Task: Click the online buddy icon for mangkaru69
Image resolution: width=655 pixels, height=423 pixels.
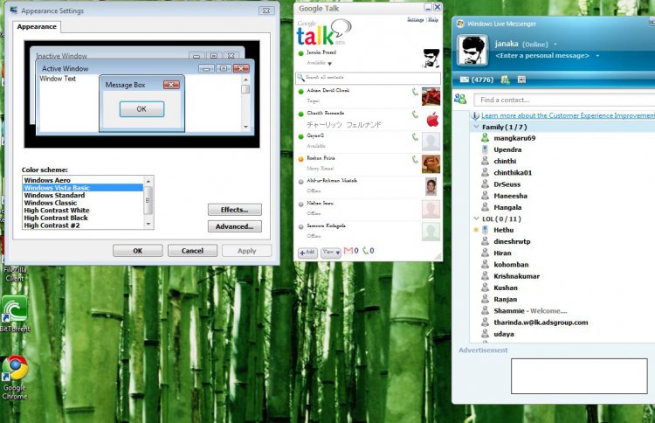Action: point(485,137)
